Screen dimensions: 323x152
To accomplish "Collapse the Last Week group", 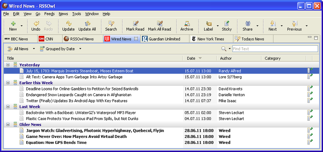I will 8,107.
